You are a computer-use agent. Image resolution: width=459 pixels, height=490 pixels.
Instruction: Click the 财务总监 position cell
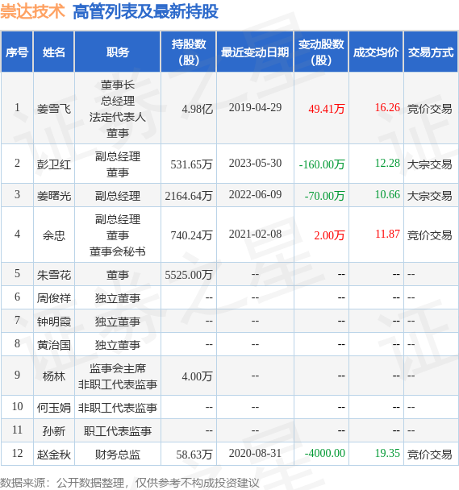tap(118, 455)
